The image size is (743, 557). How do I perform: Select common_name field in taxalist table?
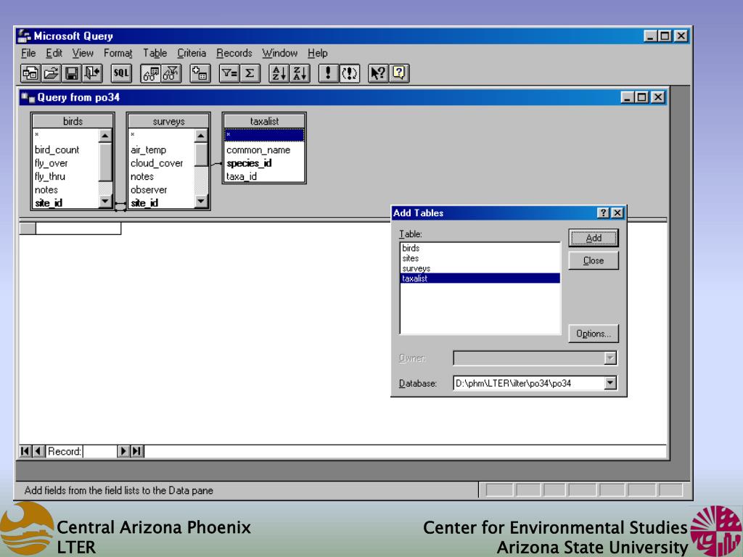[264, 150]
